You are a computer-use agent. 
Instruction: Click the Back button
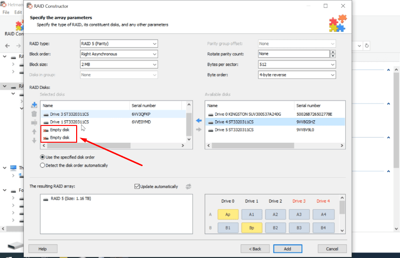tap(255, 249)
